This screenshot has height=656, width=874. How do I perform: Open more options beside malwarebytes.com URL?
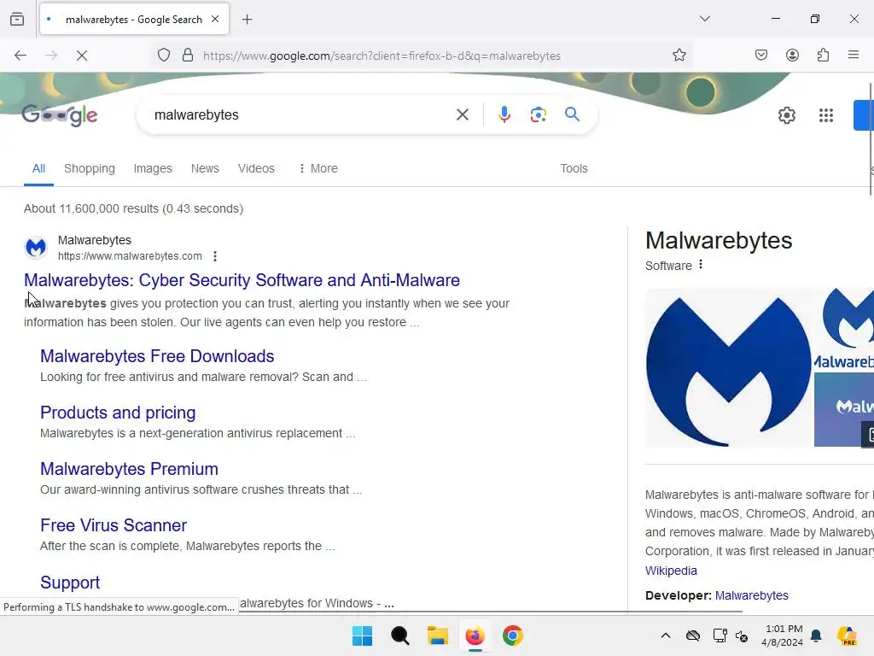click(215, 256)
